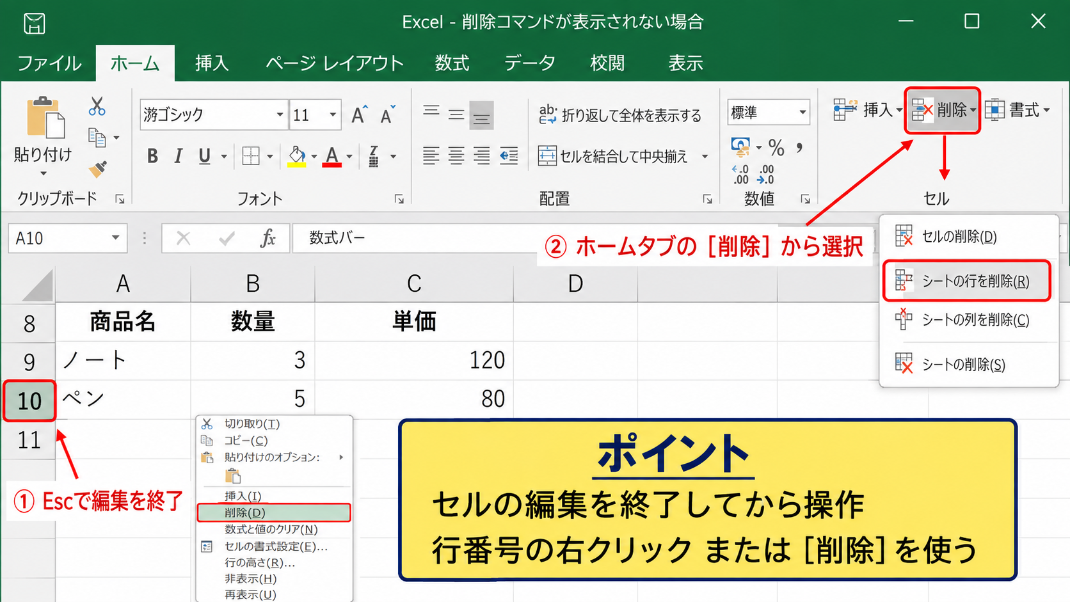The height and width of the screenshot is (602, 1070).
Task: Apply the red font color A
Action: pyautogui.click(x=331, y=156)
